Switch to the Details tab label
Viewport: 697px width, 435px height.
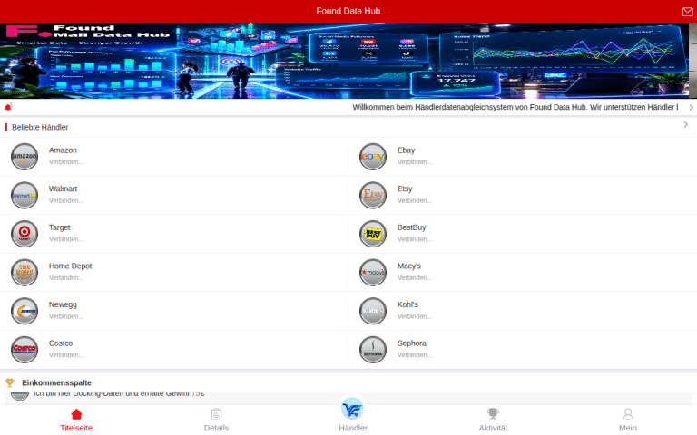(x=217, y=428)
